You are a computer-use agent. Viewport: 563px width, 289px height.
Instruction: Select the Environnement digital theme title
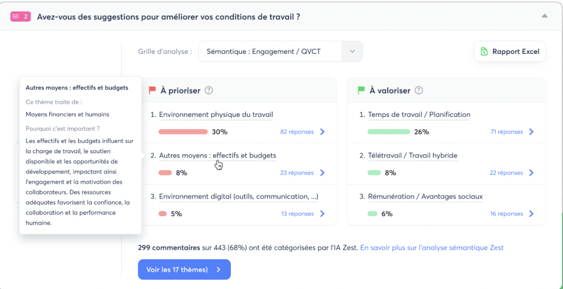coord(238,197)
